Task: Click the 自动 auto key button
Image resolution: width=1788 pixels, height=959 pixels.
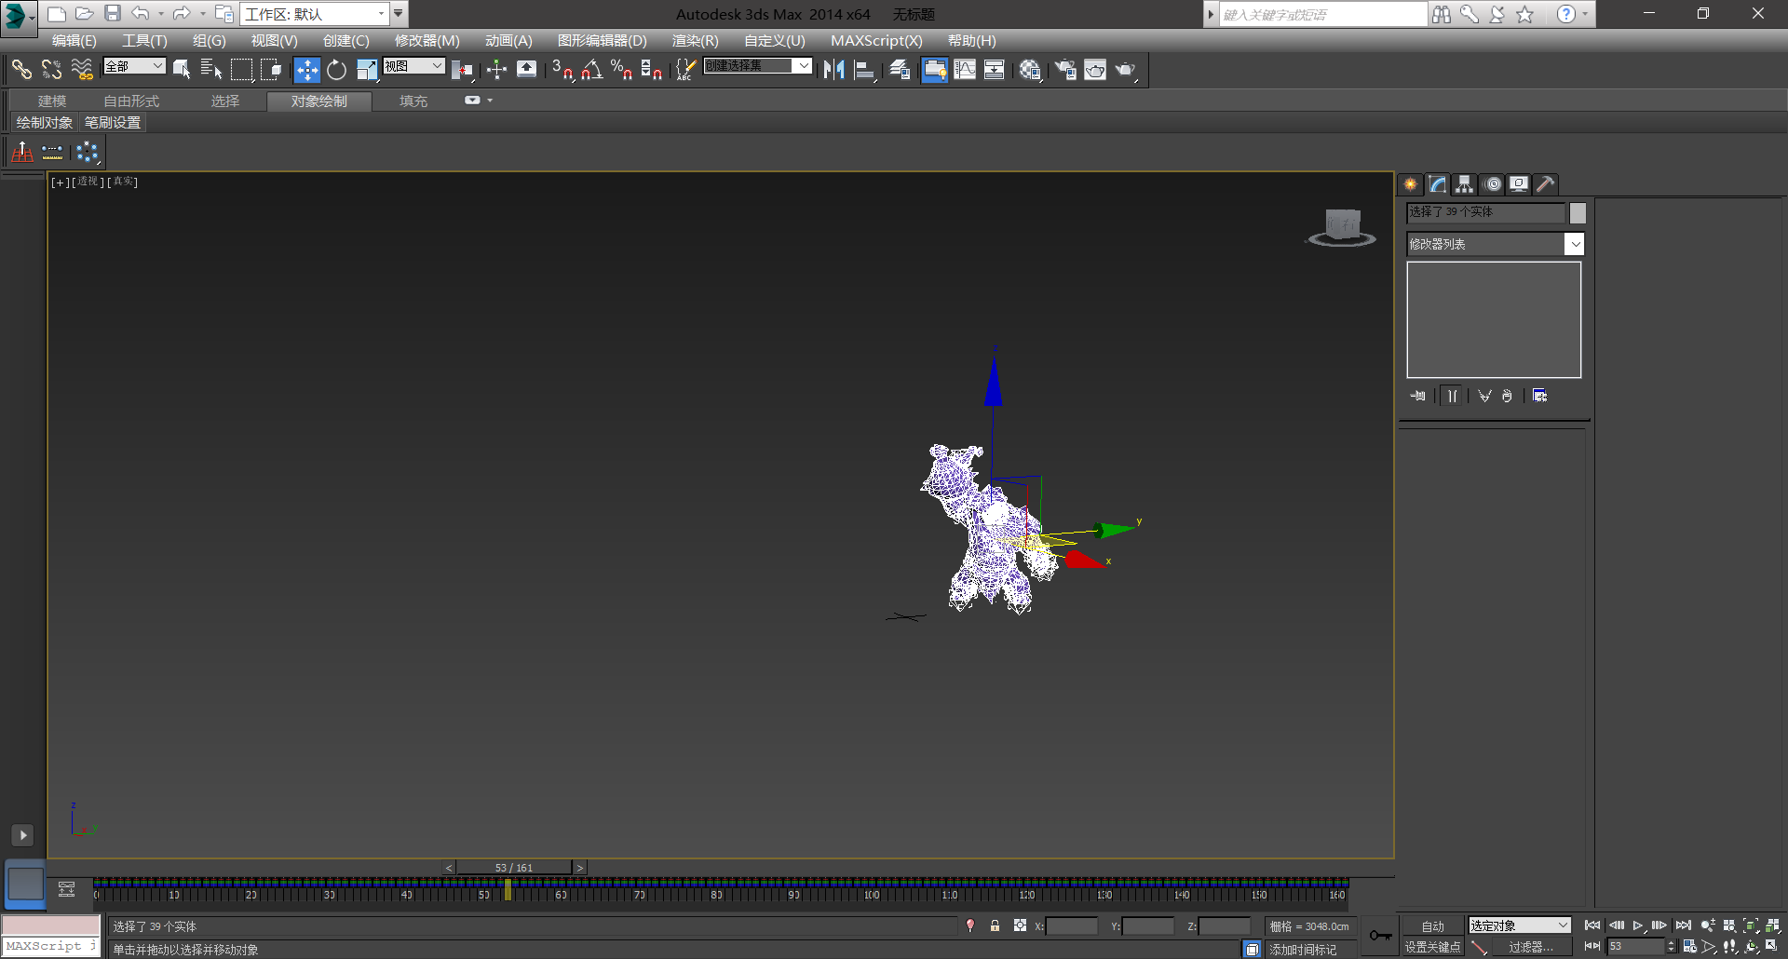Action: tap(1432, 925)
